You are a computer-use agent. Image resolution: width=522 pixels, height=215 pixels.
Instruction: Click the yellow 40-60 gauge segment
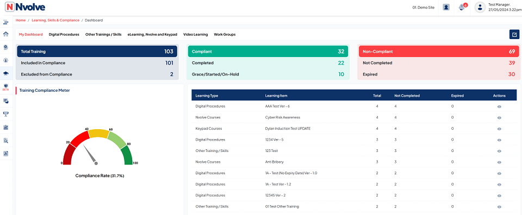pyautogui.click(x=98, y=133)
